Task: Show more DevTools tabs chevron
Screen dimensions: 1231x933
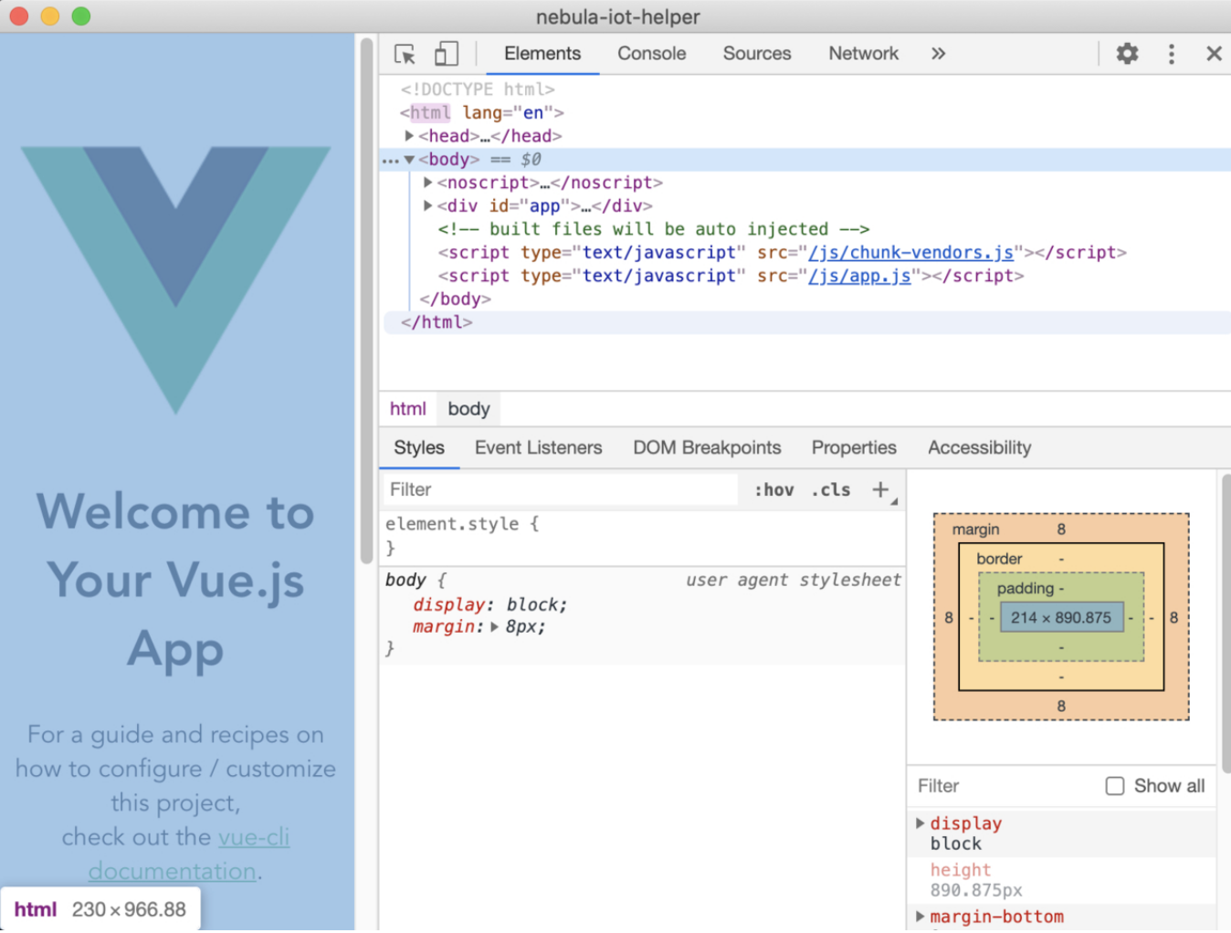Action: click(x=938, y=54)
